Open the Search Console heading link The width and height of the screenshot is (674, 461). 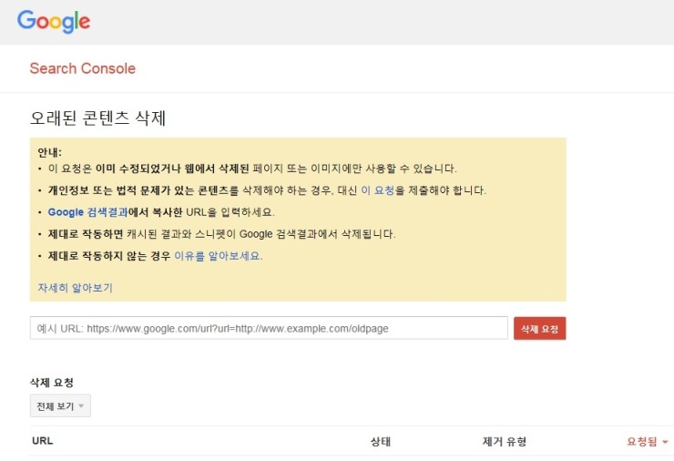[x=83, y=68]
